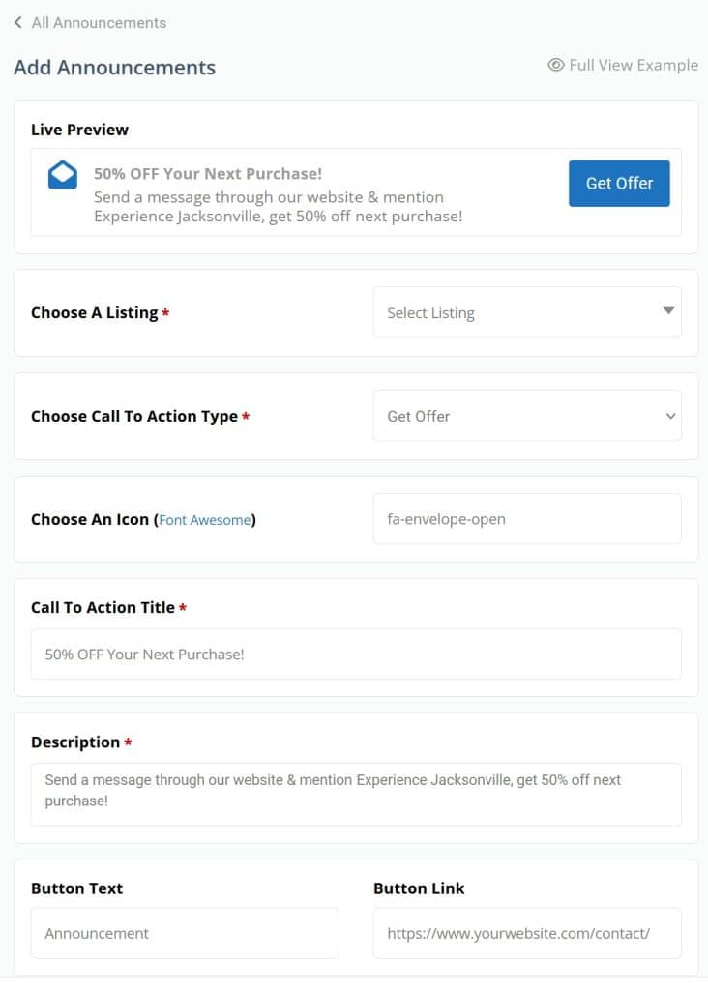708x990 pixels.
Task: Click the Select Listing dropdown arrow
Action: [x=668, y=310]
